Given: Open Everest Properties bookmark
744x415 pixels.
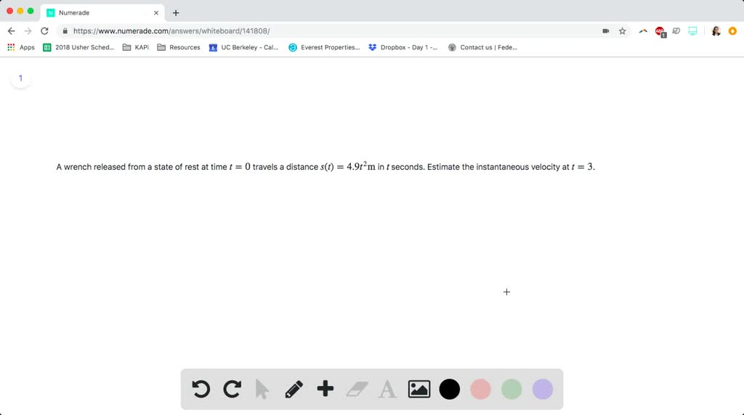Looking at the screenshot, I should click(x=325, y=47).
